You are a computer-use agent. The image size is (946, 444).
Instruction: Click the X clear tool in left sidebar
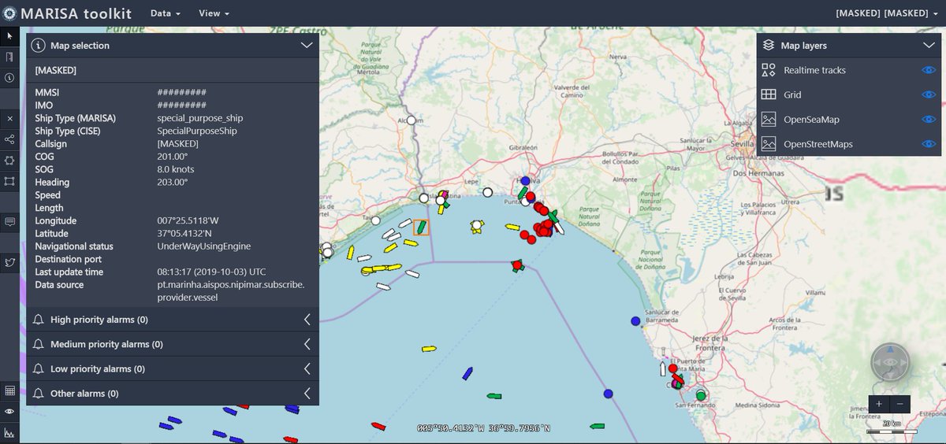click(x=9, y=119)
